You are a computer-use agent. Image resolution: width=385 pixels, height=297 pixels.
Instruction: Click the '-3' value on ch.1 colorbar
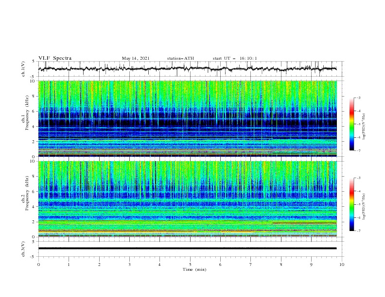click(x=358, y=98)
